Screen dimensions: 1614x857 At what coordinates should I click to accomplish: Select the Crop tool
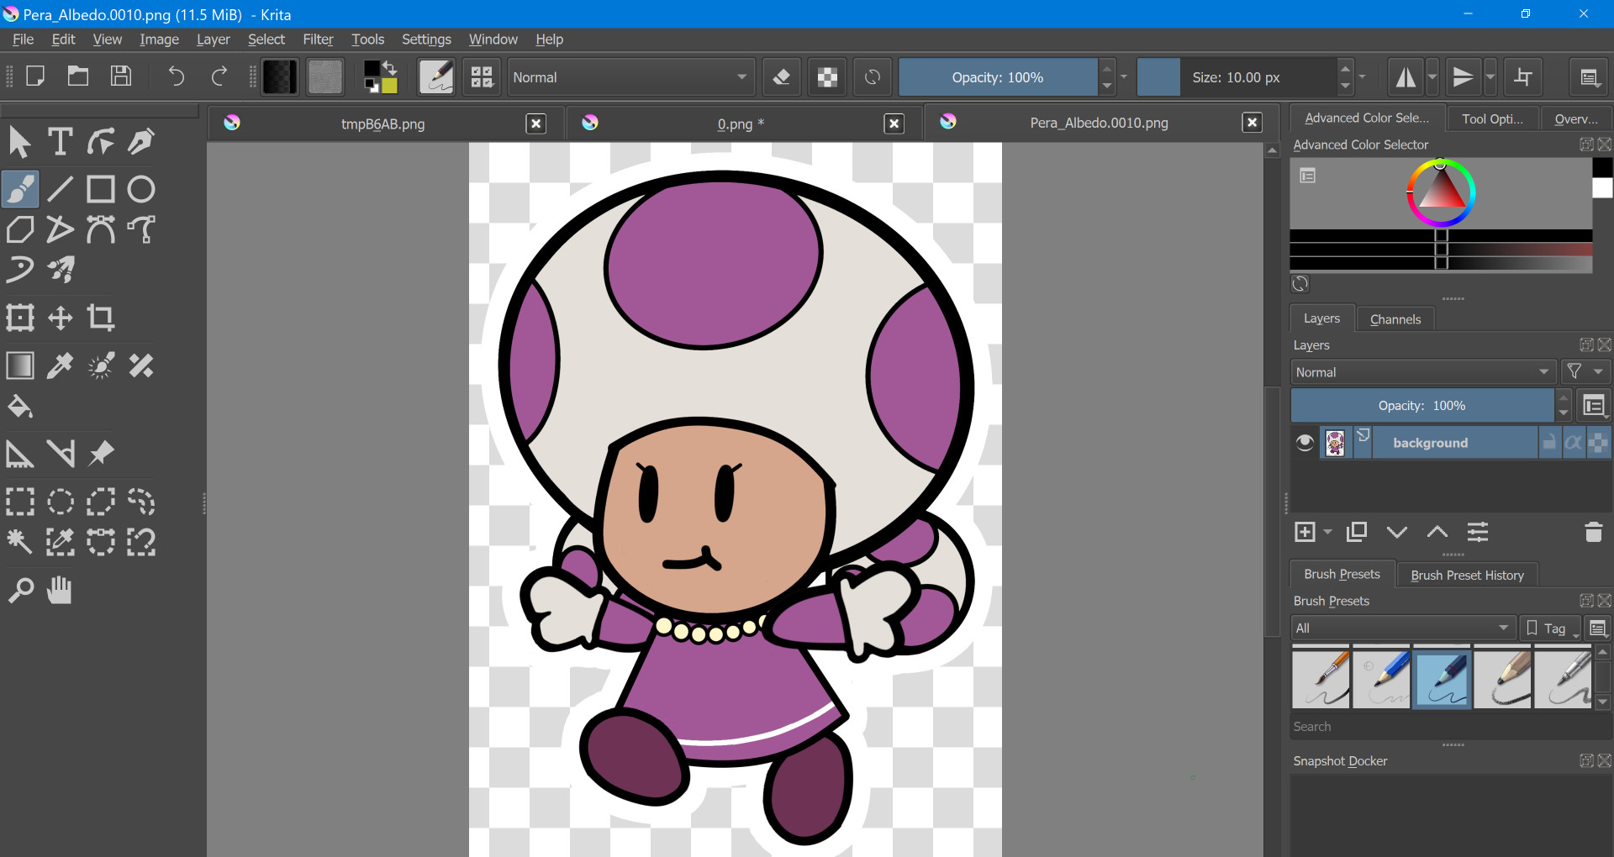[101, 318]
